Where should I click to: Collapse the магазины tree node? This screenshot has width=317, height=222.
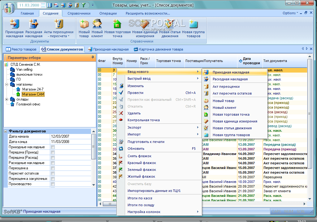(x=7, y=84)
